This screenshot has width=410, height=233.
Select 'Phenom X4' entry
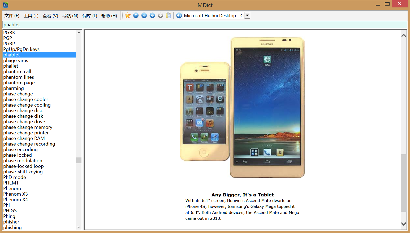pyautogui.click(x=16, y=200)
